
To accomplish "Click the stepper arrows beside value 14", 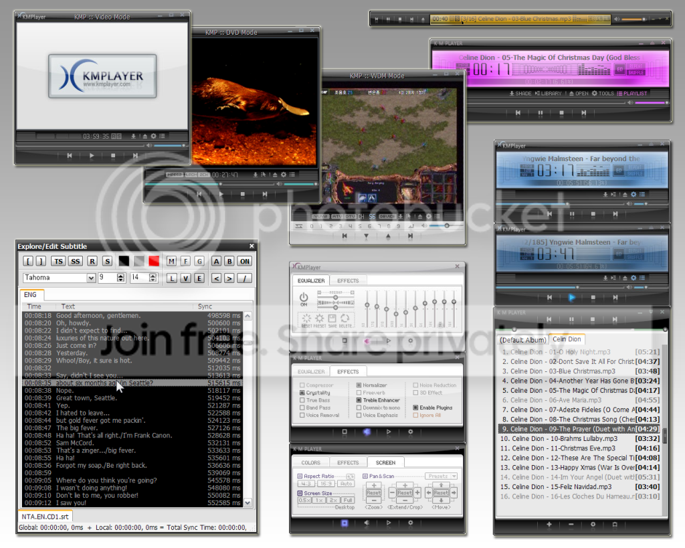I will tap(153, 278).
